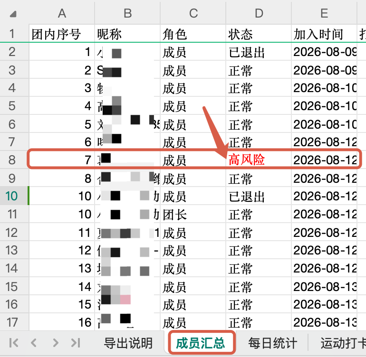Jump to first sheet tab arrow
The image size is (366, 357).
tap(13, 343)
